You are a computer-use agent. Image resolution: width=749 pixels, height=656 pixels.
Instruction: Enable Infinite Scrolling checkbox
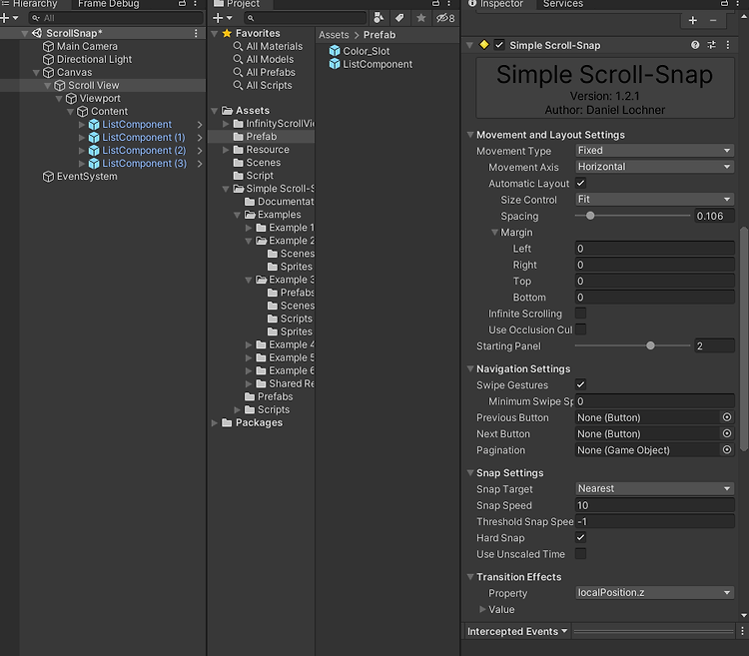(581, 314)
